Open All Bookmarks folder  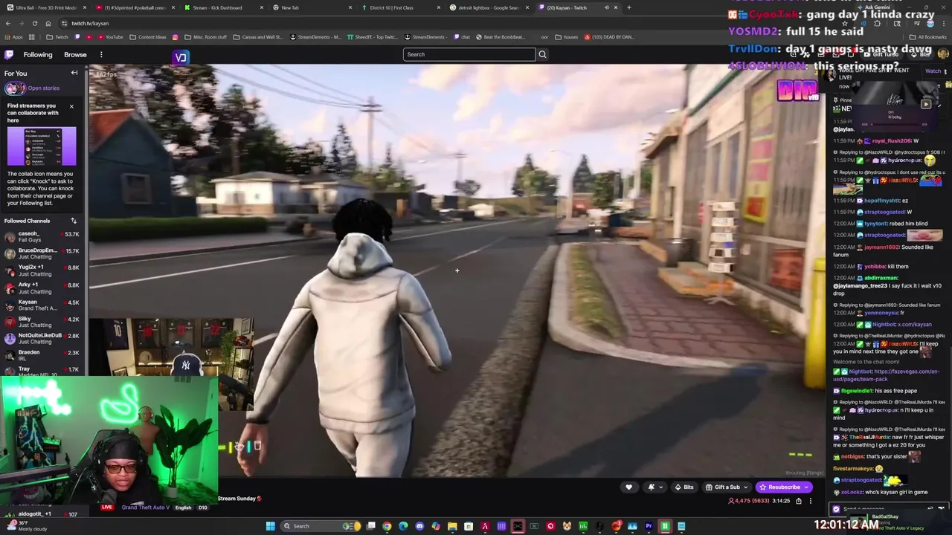928,37
